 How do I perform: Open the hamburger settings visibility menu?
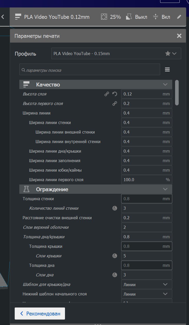click(167, 69)
